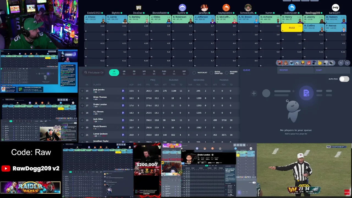
Task: Open Syztmz's robot avatar
Action: (182, 8)
